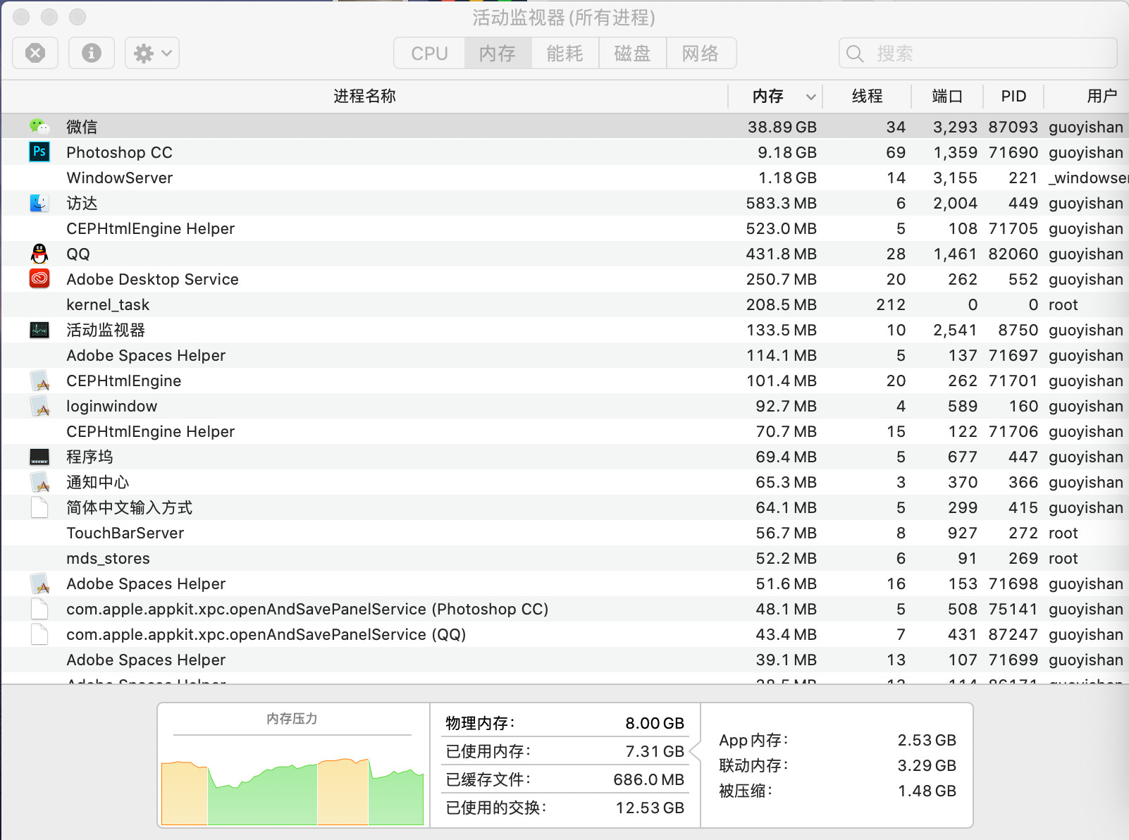Click QQ PID value 82060
The height and width of the screenshot is (840, 1129).
point(1013,254)
